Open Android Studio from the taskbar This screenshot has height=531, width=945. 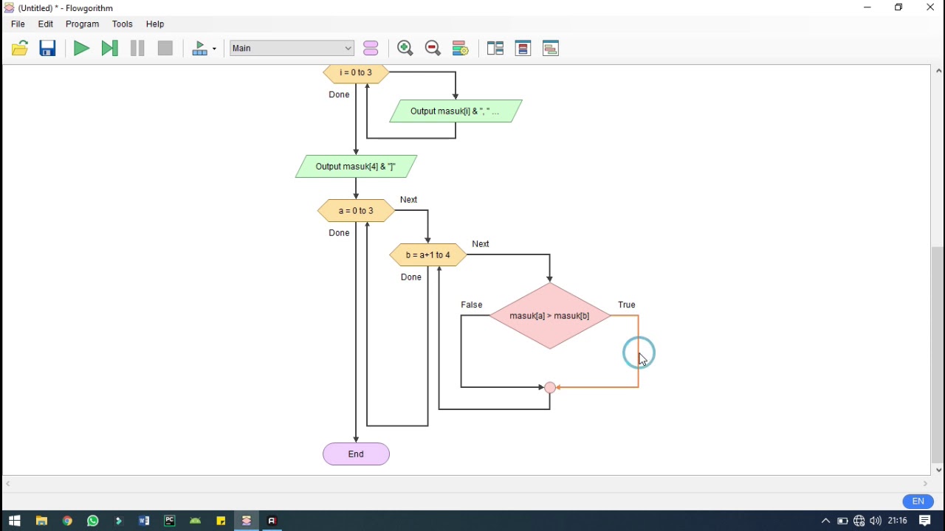[x=196, y=521]
